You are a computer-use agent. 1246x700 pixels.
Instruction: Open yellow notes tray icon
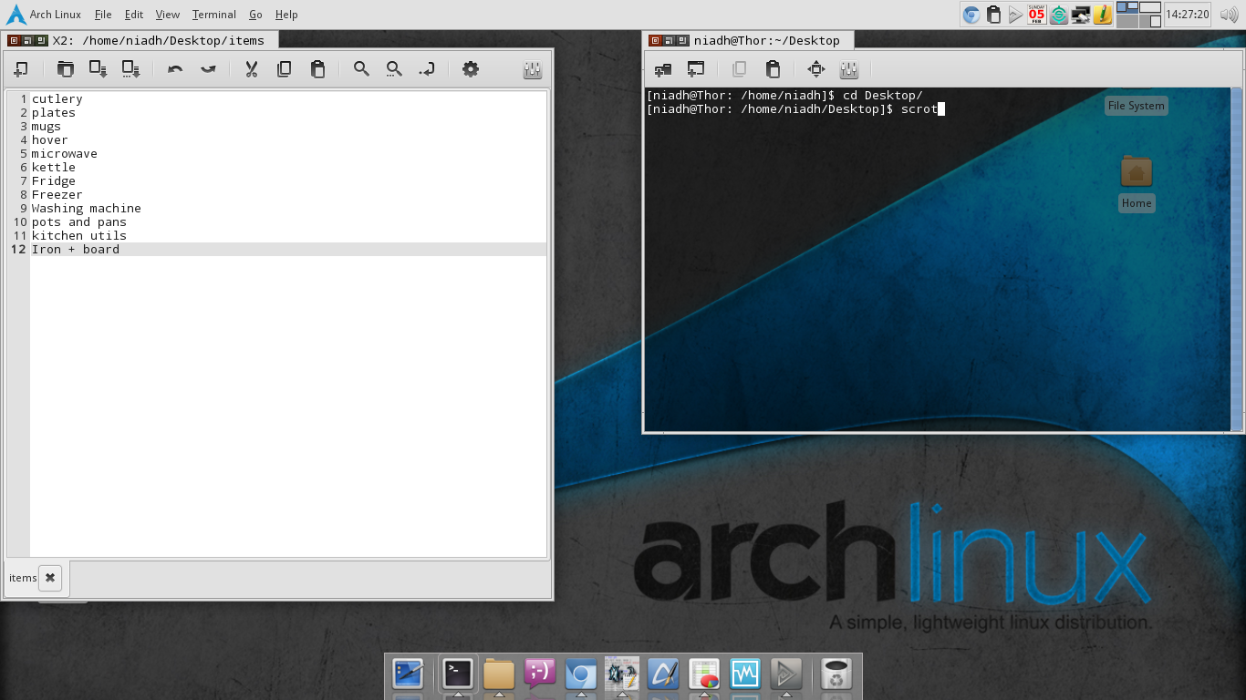[x=1103, y=14]
